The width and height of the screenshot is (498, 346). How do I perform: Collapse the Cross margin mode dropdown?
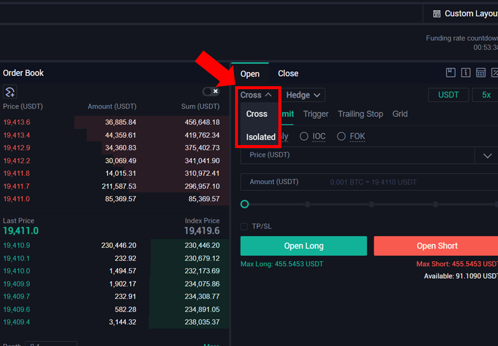[x=256, y=95]
